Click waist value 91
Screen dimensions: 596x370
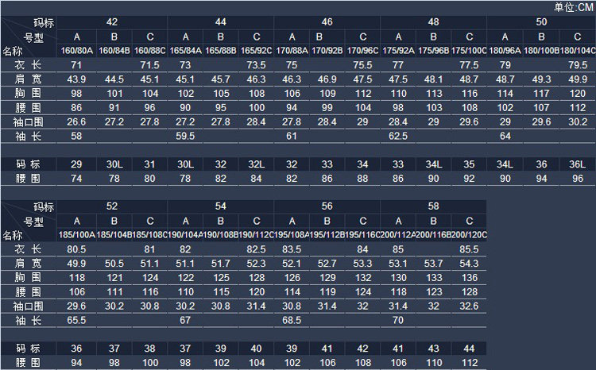point(114,108)
